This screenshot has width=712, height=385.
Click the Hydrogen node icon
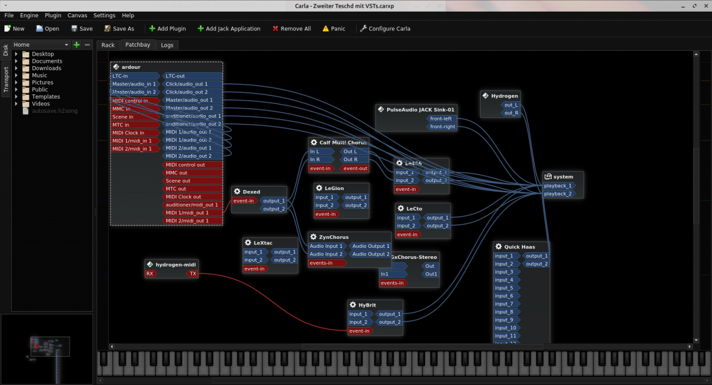(485, 96)
